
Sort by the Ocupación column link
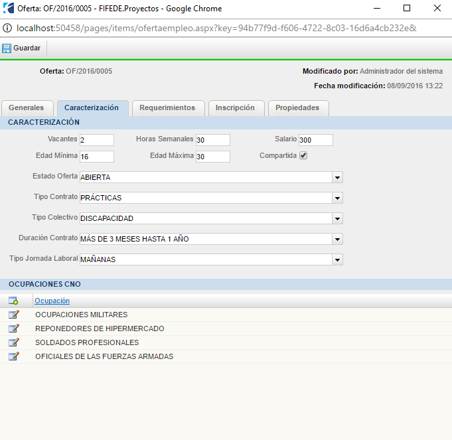[52, 301]
